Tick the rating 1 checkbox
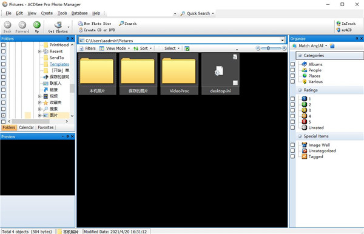This screenshot has height=234, width=364. point(293,99)
